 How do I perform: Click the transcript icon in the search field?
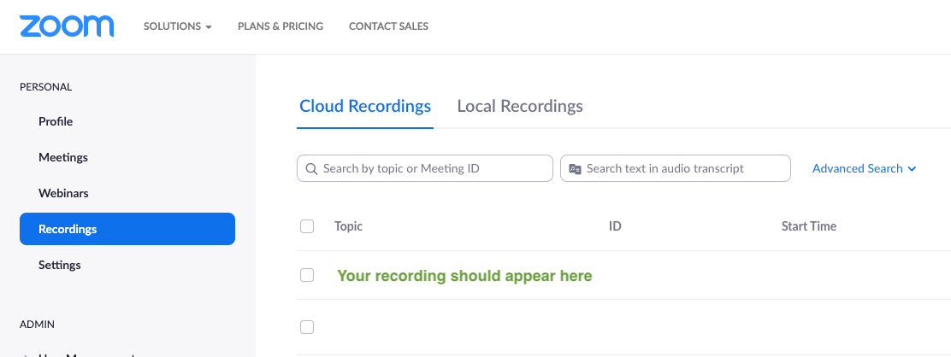click(x=575, y=169)
